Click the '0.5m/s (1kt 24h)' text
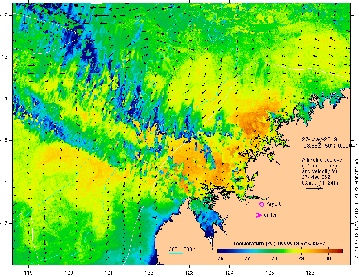Screen dimensions: 359x277 pyautogui.click(x=320, y=183)
